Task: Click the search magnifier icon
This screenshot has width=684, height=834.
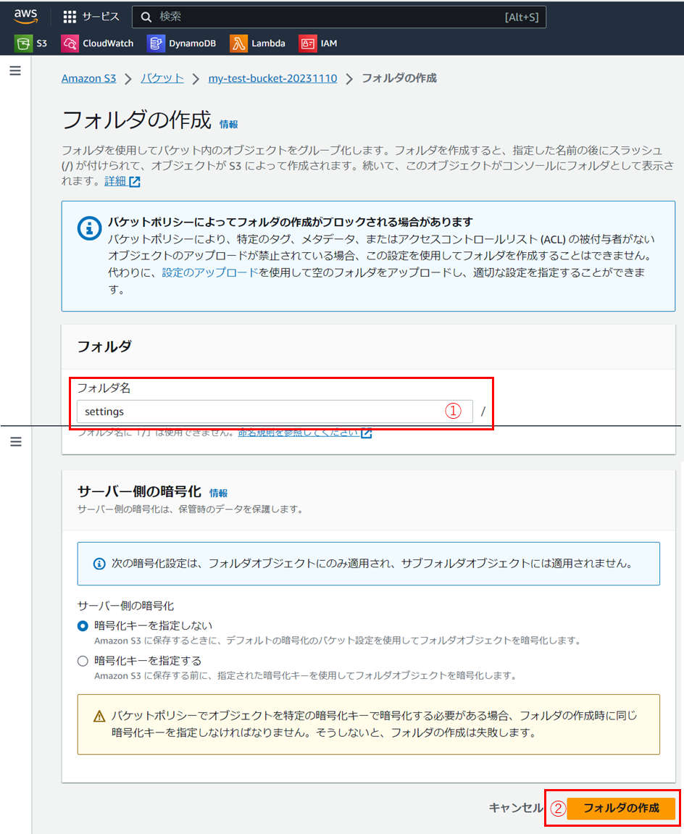Action: (x=146, y=17)
